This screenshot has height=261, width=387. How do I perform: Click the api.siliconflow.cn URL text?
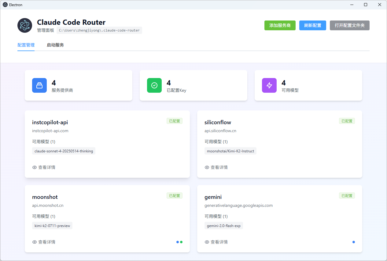pos(220,131)
